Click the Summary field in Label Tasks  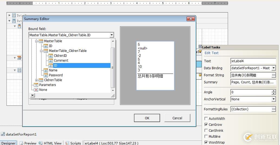pyautogui.click(x=253, y=82)
